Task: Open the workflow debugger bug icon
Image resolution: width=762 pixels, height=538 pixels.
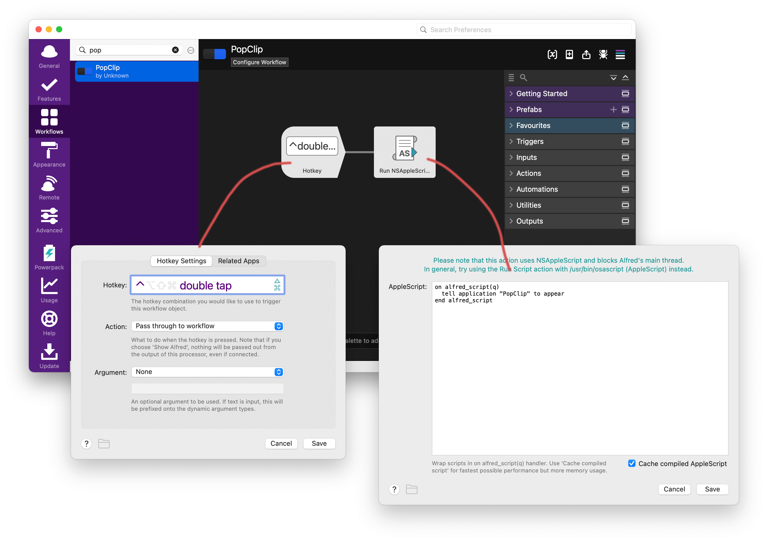Action: 603,54
